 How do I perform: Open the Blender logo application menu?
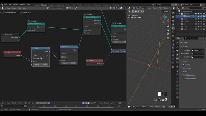coord(2,5)
